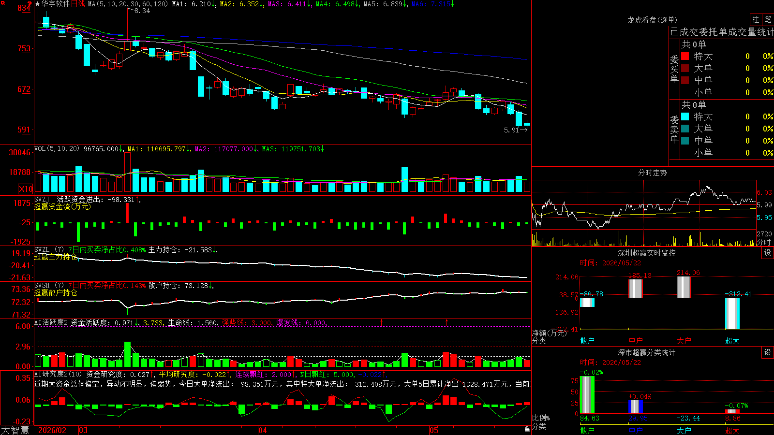This screenshot has width=774, height=435.
Task: Click the teal 大单 swatch under 委卖单
Action: pos(685,129)
